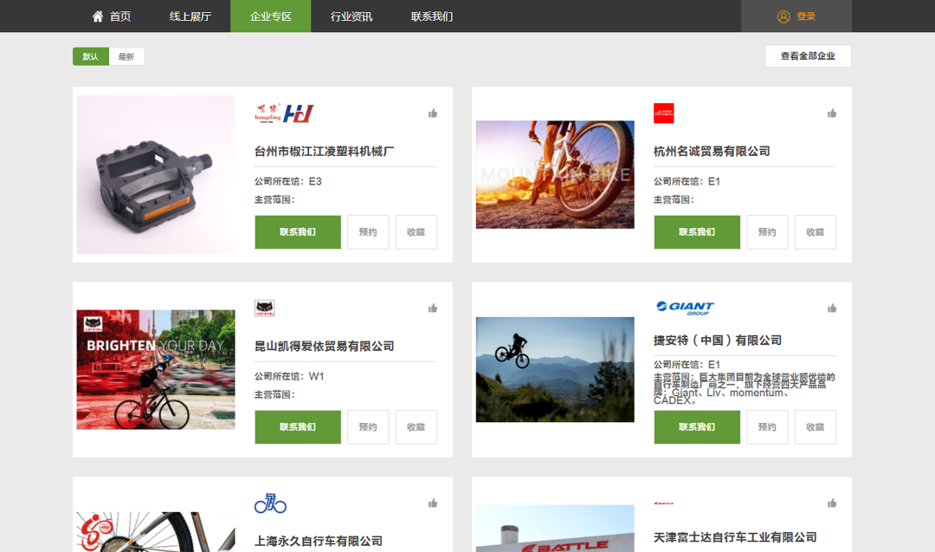The height and width of the screenshot is (552, 935).
Task: Click 预约 for 捷安特（中国）有限公司
Action: [x=767, y=427]
